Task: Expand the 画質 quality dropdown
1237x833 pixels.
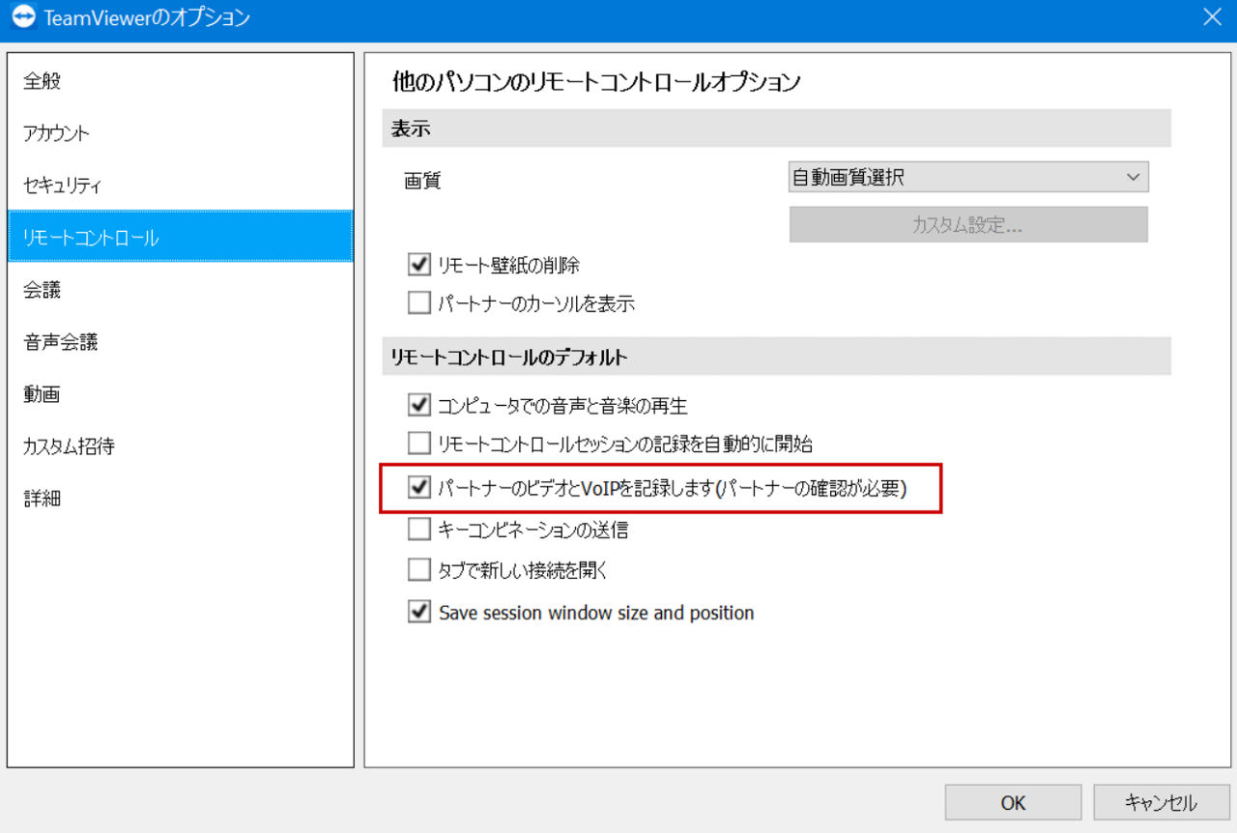Action: [968, 177]
